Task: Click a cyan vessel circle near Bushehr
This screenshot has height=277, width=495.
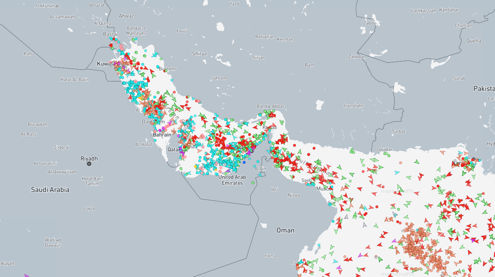Action: [x=158, y=66]
